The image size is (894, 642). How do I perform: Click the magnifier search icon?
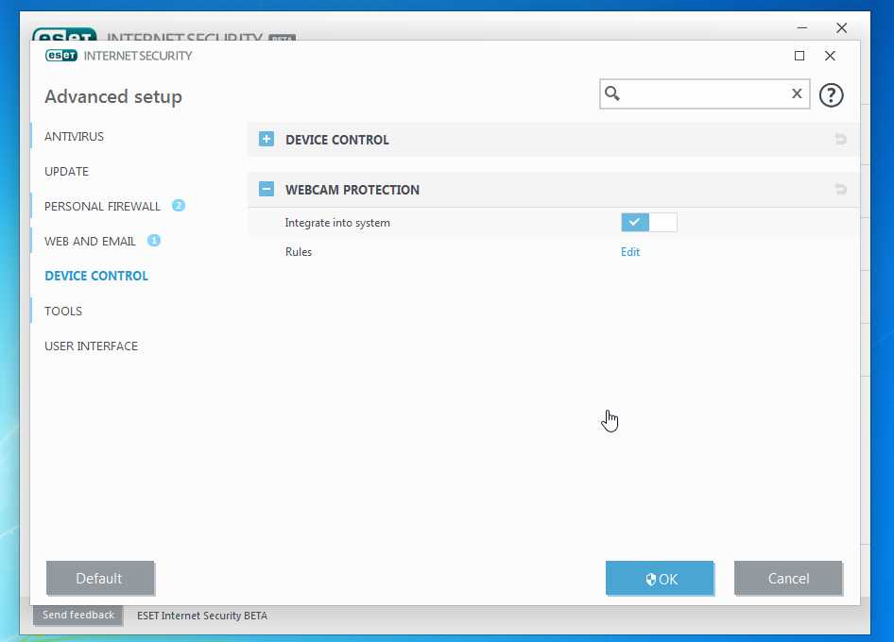click(612, 93)
